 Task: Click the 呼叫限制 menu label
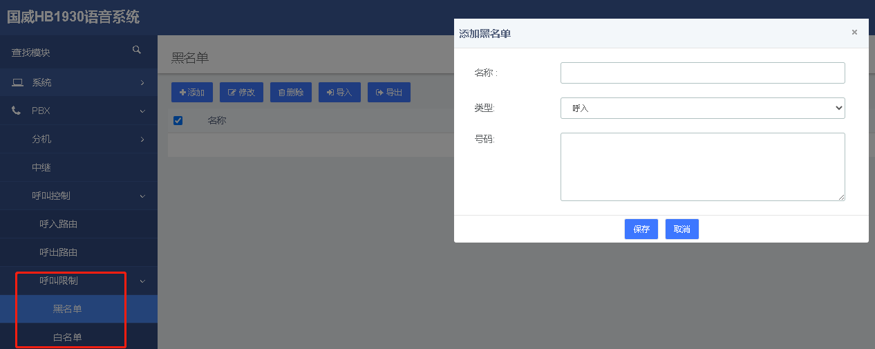[59, 281]
